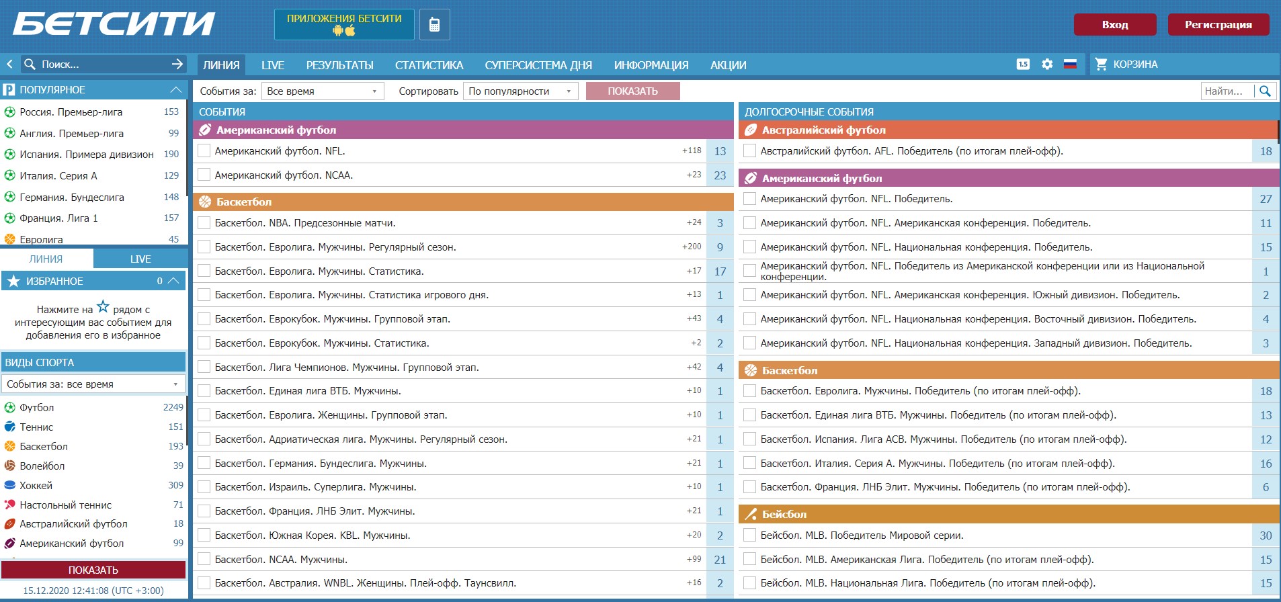Open Информация menu
The height and width of the screenshot is (602, 1281).
(x=651, y=64)
